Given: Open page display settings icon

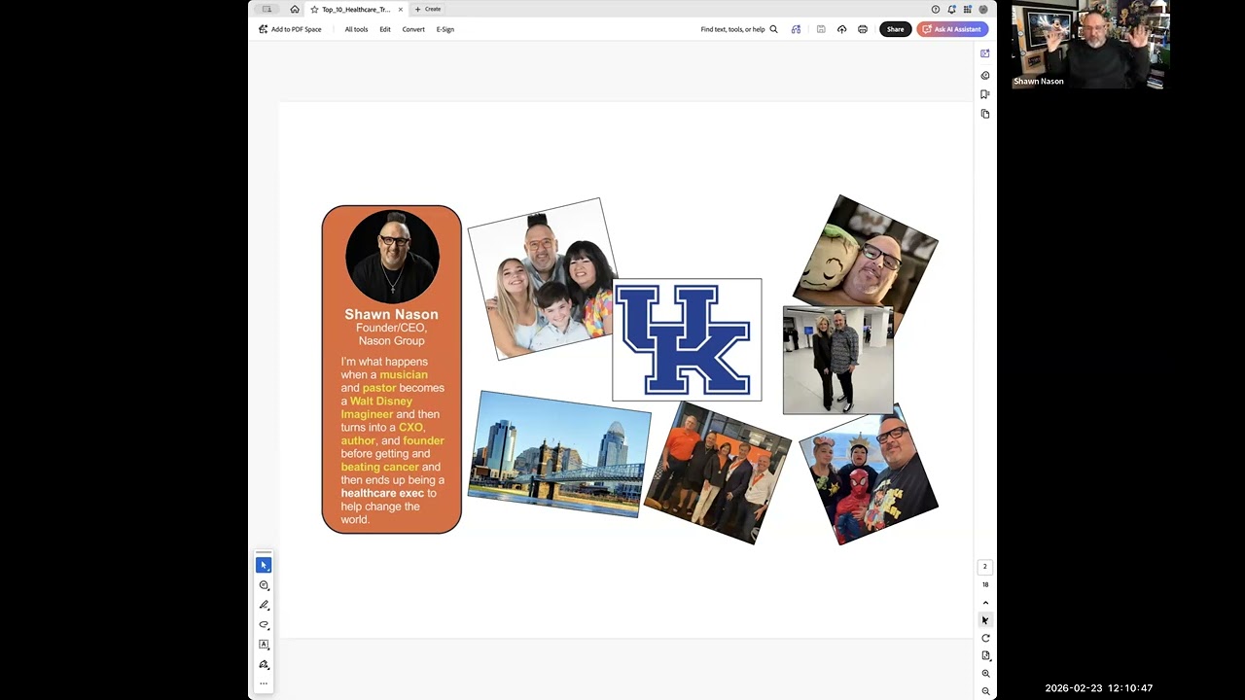Looking at the screenshot, I should pyautogui.click(x=985, y=655).
